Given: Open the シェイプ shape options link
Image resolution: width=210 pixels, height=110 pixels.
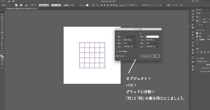Looking at the screenshot, I should [x=122, y=5].
